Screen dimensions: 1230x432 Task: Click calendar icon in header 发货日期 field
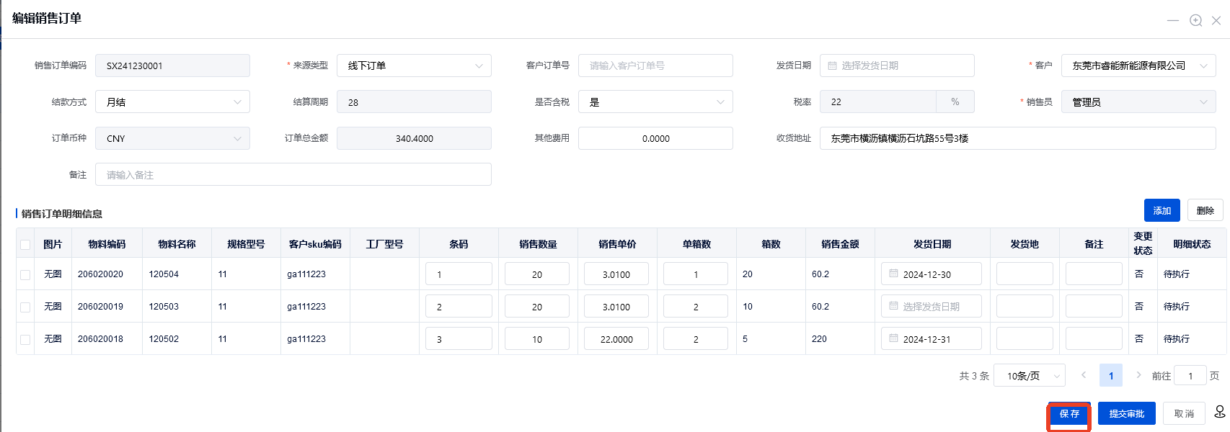(x=832, y=66)
